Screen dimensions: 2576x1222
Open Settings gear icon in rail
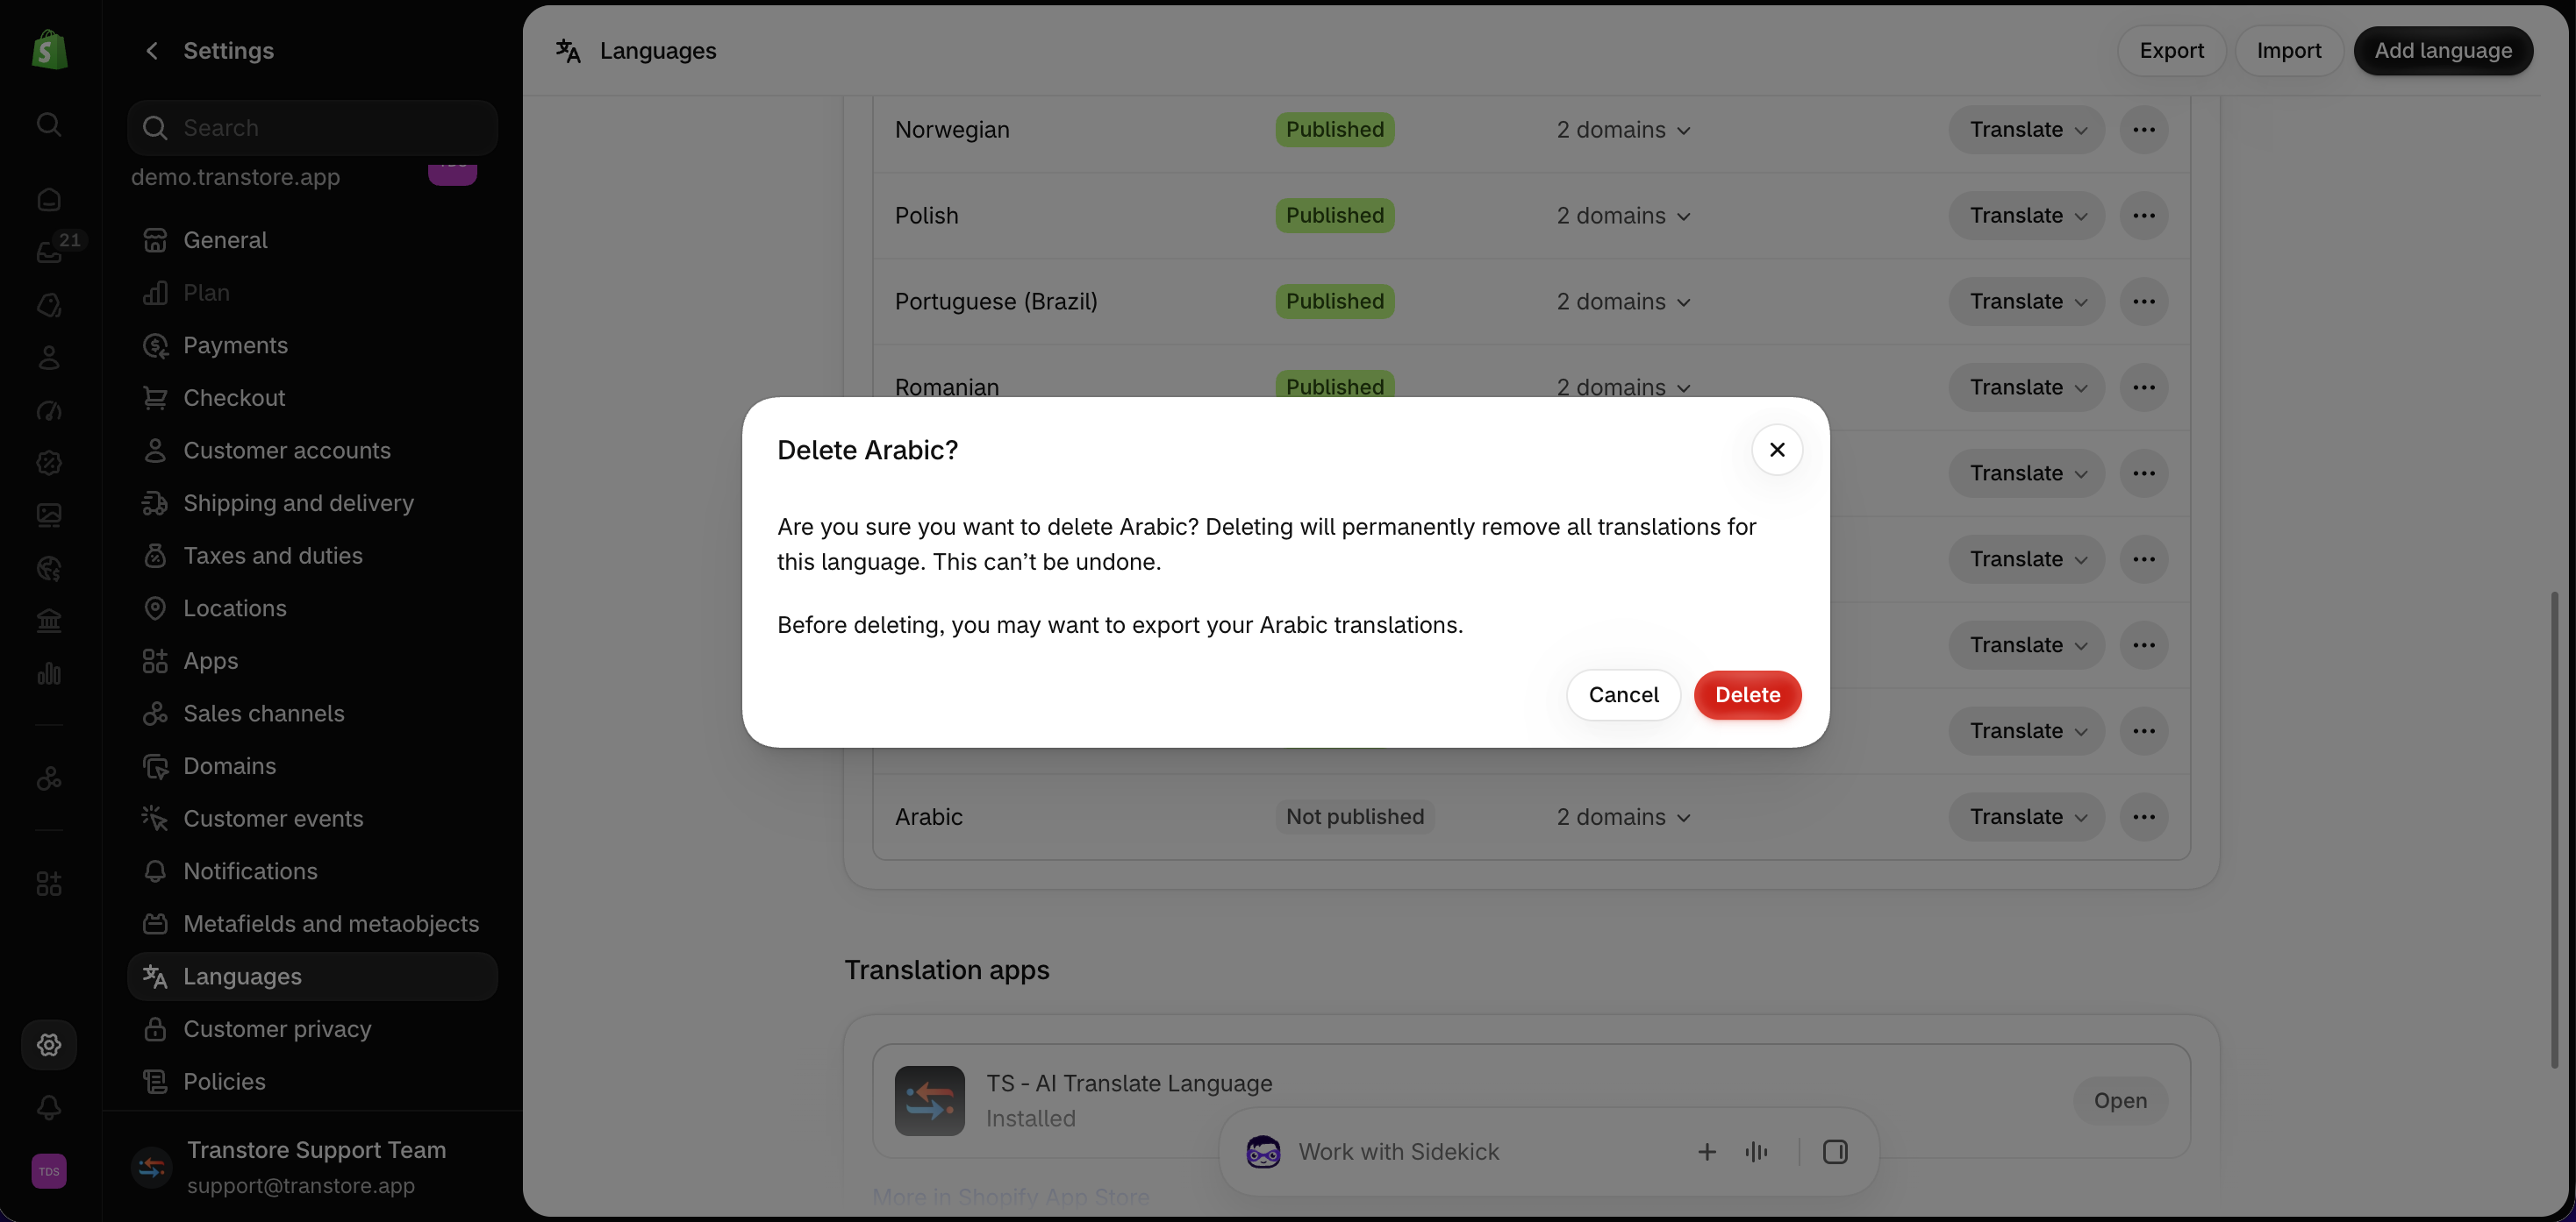point(49,1044)
